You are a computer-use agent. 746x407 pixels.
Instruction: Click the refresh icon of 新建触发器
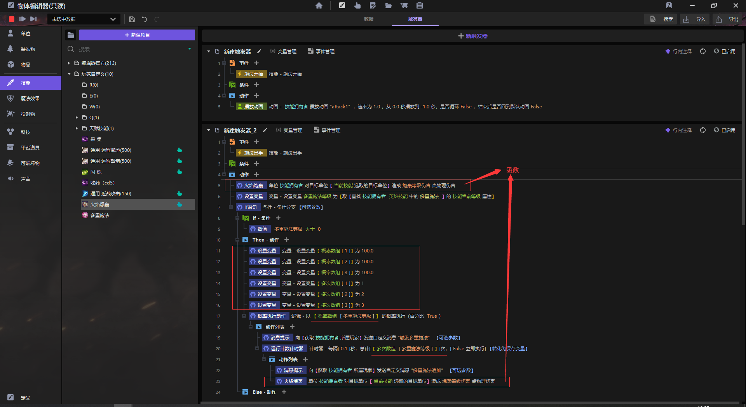click(703, 51)
